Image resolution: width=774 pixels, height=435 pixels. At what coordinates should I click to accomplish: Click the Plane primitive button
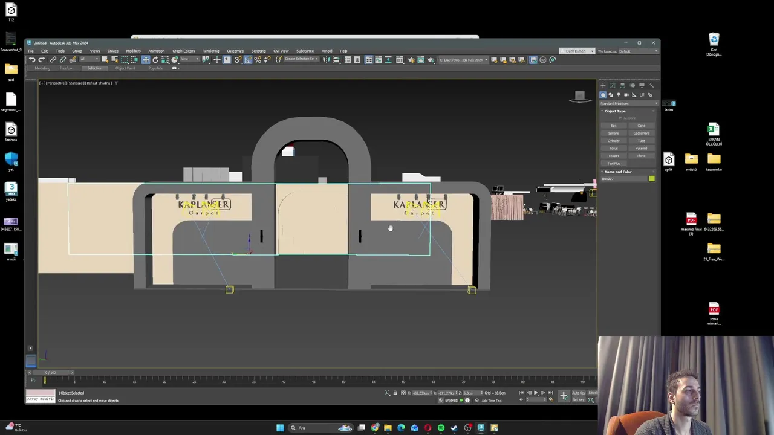tap(642, 156)
